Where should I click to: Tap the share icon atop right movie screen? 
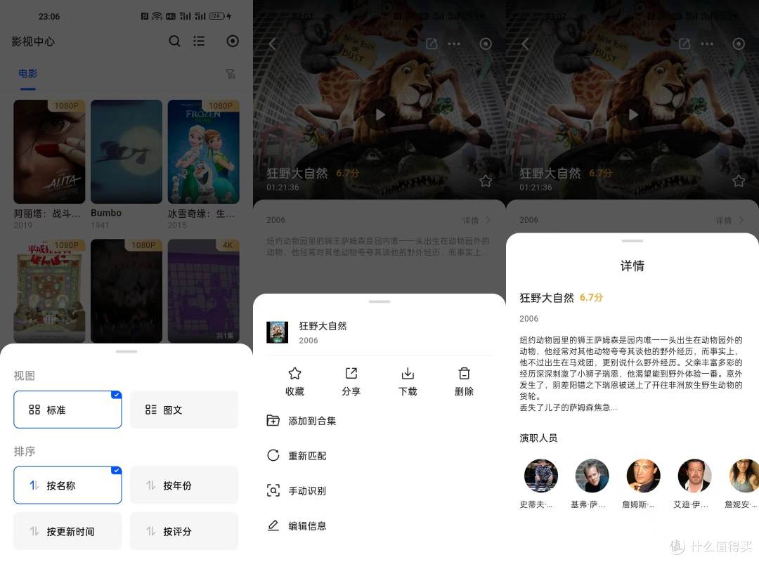tap(685, 44)
